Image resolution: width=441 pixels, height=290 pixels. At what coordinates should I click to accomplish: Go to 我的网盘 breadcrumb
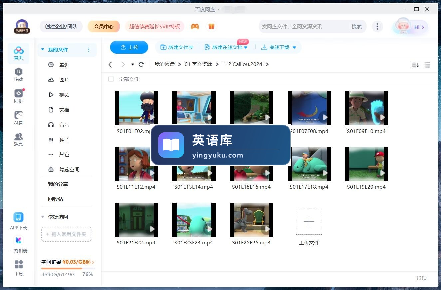click(x=165, y=64)
